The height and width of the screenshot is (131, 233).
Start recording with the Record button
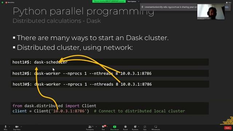click(125, 127)
